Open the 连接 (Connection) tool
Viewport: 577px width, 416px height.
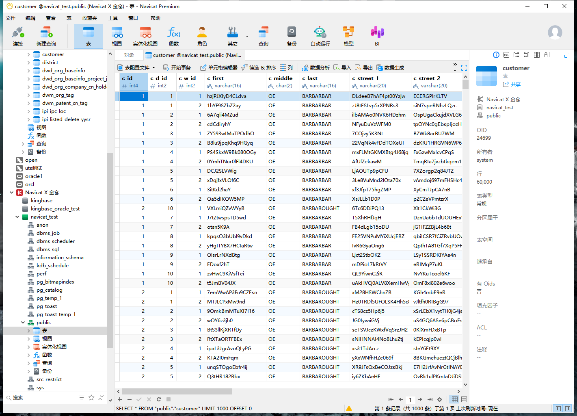pos(18,36)
